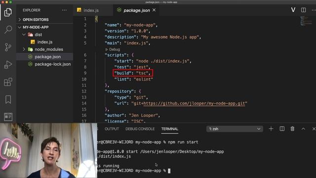The height and width of the screenshot is (178, 316).
Task: Click the npm run start terminal command
Action: point(183,142)
